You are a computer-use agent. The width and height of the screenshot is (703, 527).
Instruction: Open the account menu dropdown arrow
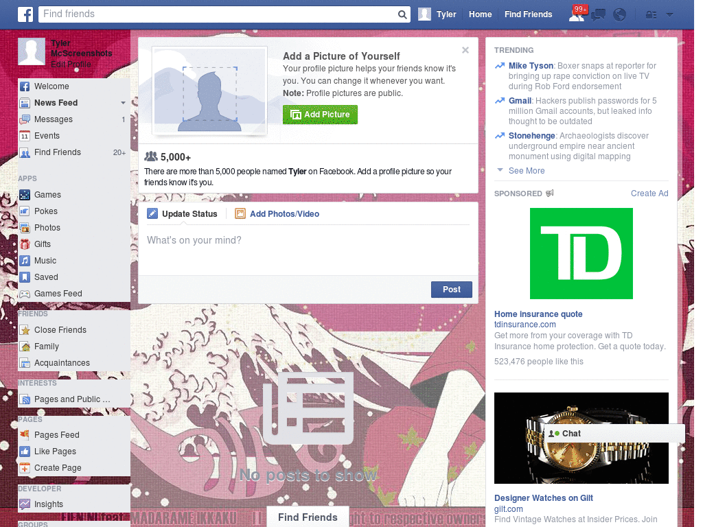point(670,15)
